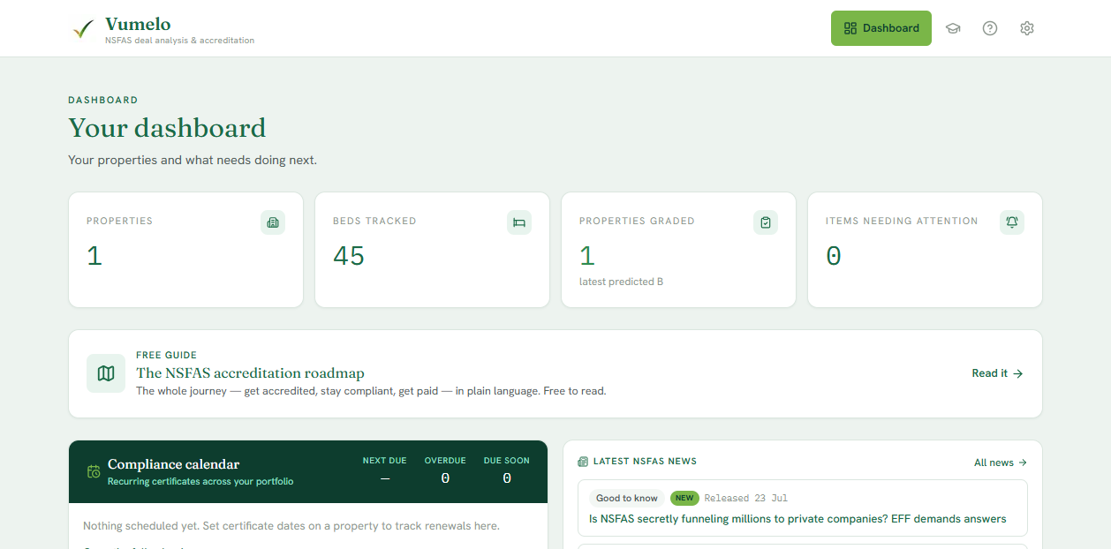Open the graduation cap learning icon
This screenshot has height=549, width=1111.
953,28
